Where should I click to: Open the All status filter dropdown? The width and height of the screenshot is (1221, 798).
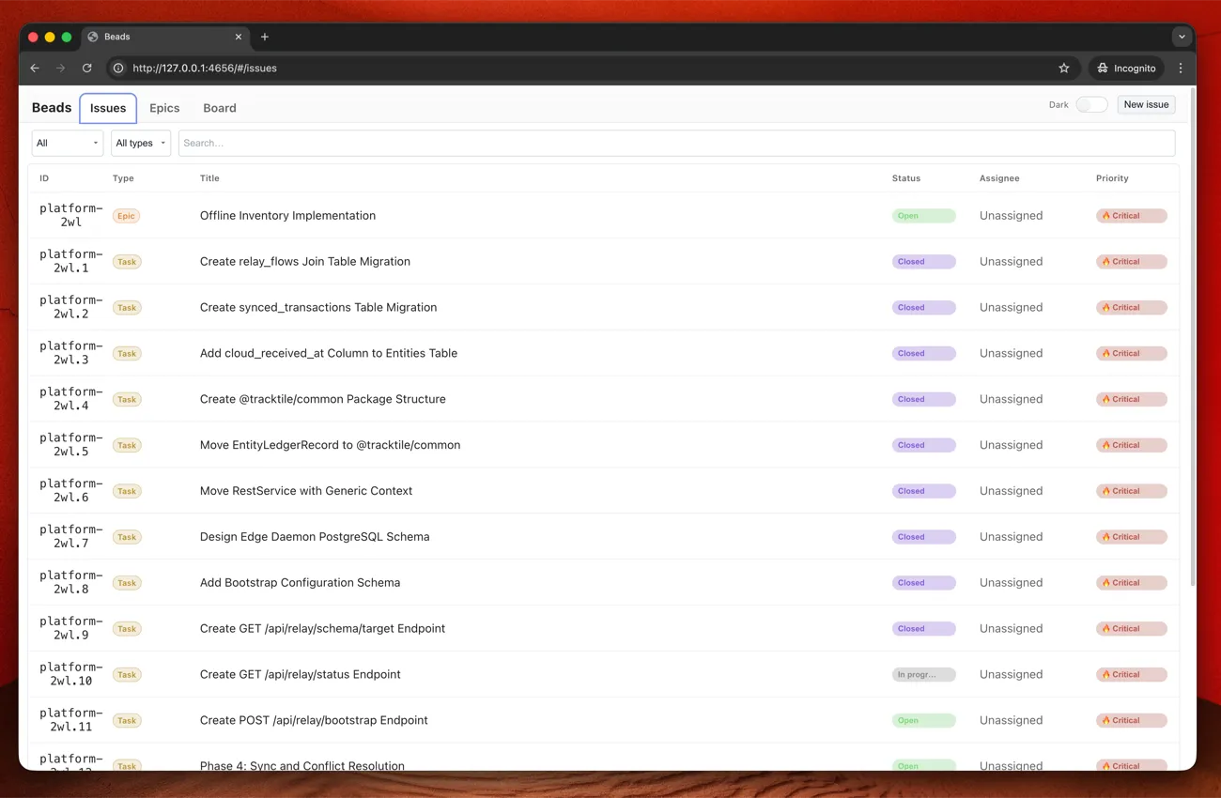click(x=66, y=143)
